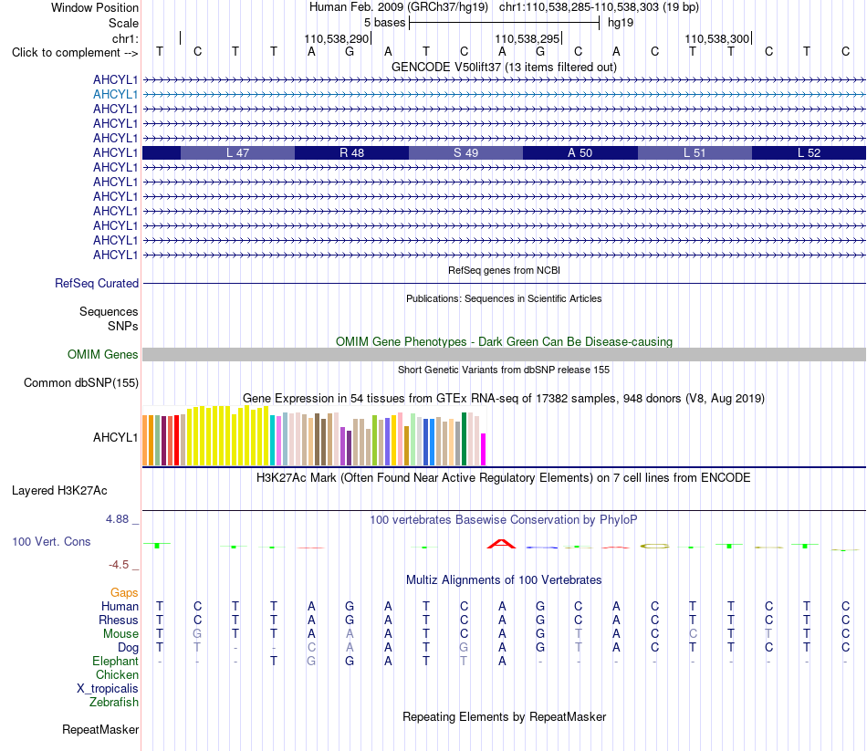Image resolution: width=867 pixels, height=751 pixels.
Task: Click codon block A 50
Action: [x=580, y=152]
